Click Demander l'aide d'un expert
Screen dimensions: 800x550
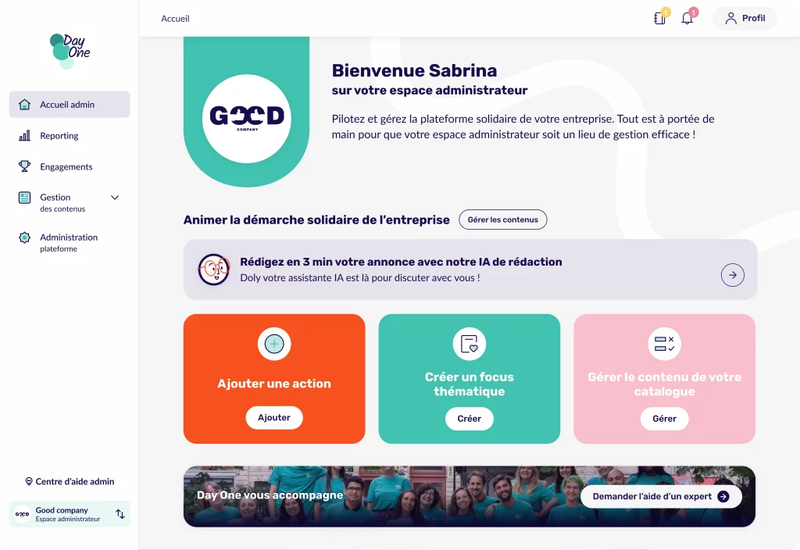point(660,496)
